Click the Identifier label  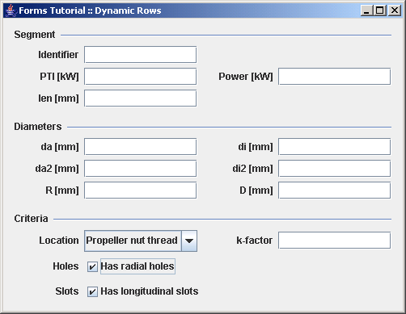point(58,55)
